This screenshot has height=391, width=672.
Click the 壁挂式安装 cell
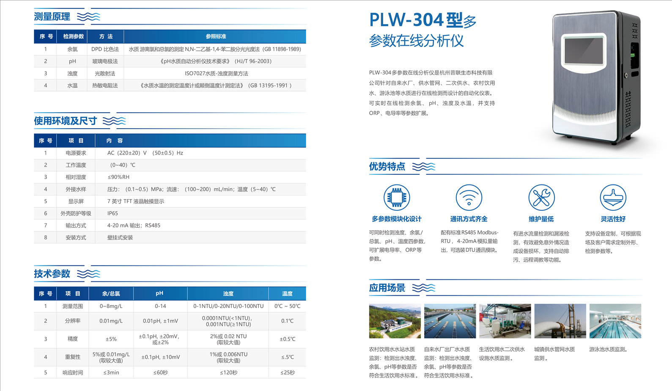tap(120, 237)
